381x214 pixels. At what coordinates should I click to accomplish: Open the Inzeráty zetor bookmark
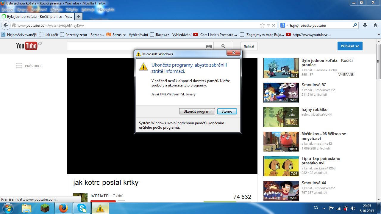point(82,34)
